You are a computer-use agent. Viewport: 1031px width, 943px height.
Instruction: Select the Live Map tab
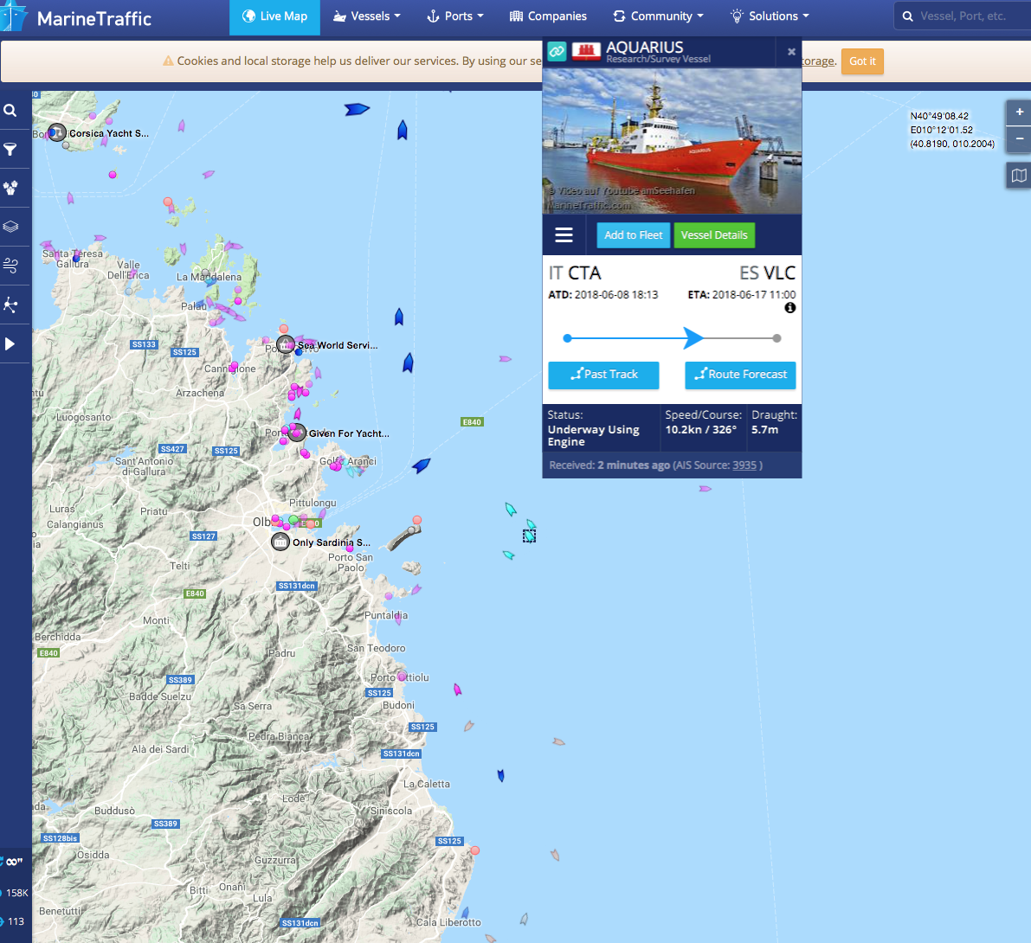point(274,16)
